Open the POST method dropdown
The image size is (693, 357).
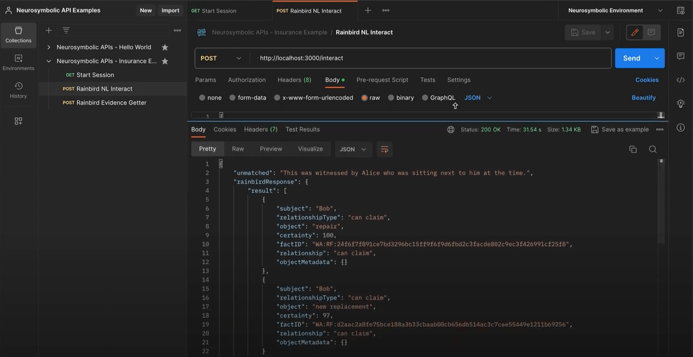pyautogui.click(x=221, y=58)
